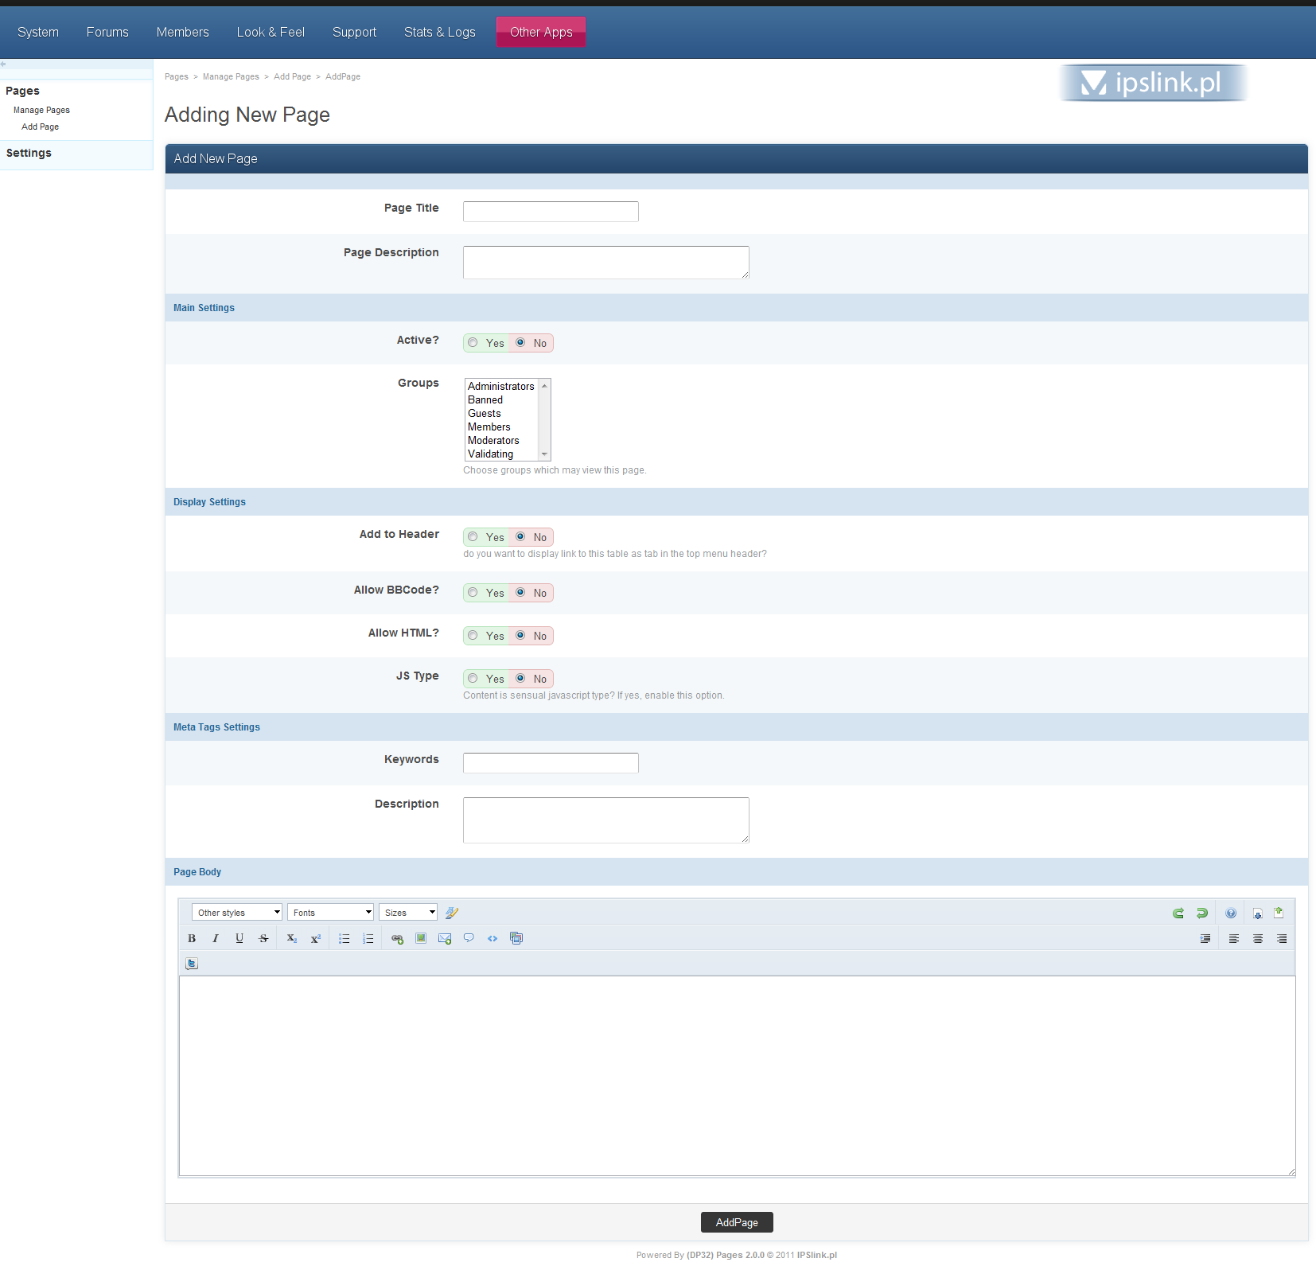Center-align text in the editor

click(x=1258, y=938)
